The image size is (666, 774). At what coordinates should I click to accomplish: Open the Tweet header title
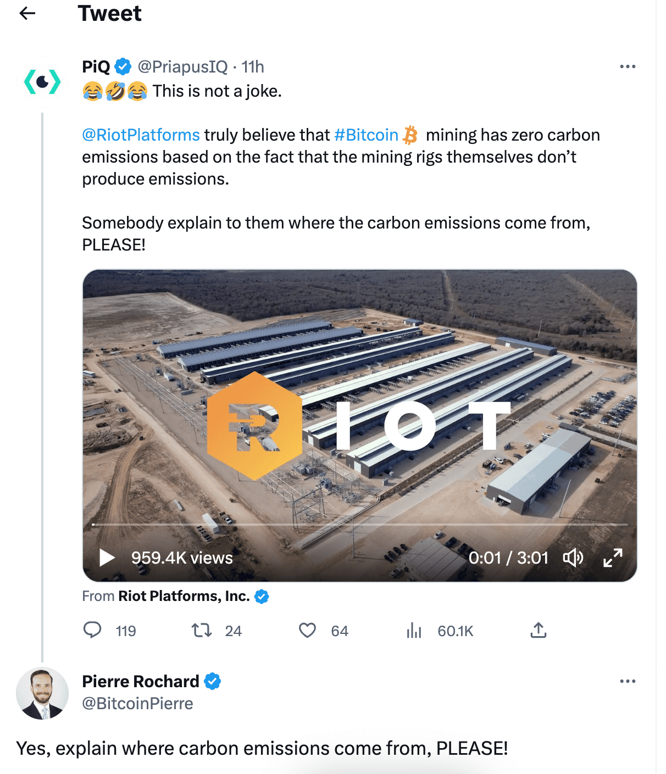tap(110, 13)
